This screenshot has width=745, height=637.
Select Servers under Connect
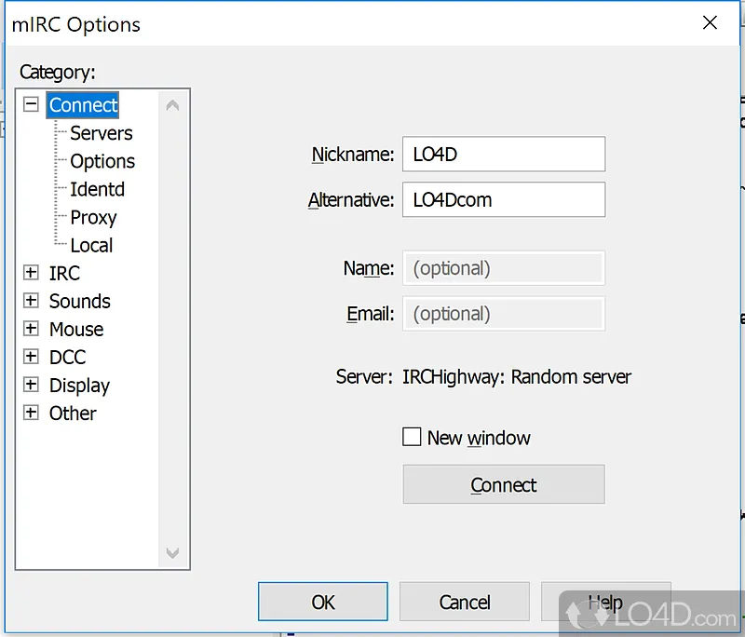click(x=102, y=133)
